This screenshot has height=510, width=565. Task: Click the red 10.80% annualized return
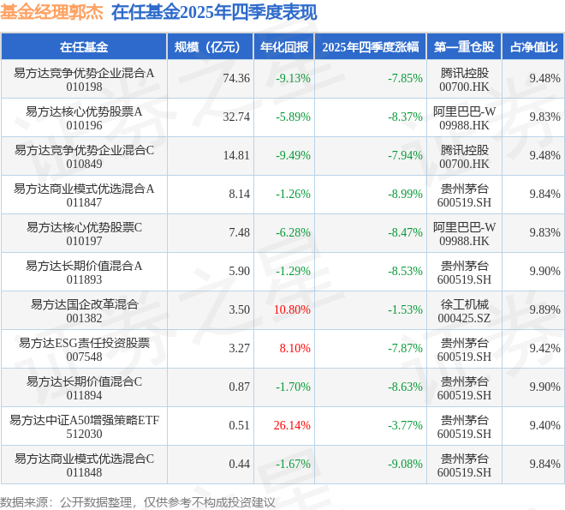point(292,309)
